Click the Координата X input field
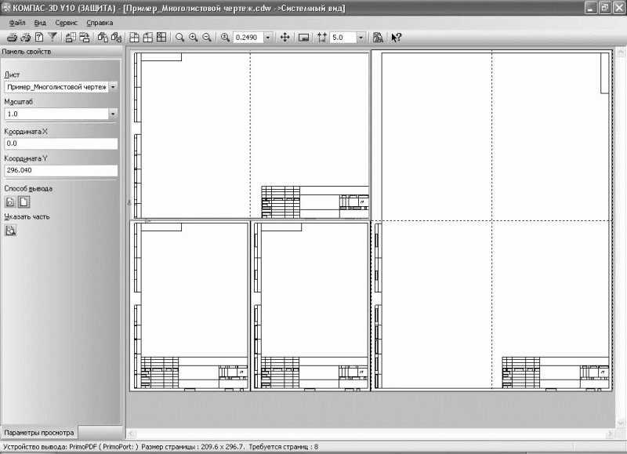The height and width of the screenshot is (454, 627). click(61, 143)
